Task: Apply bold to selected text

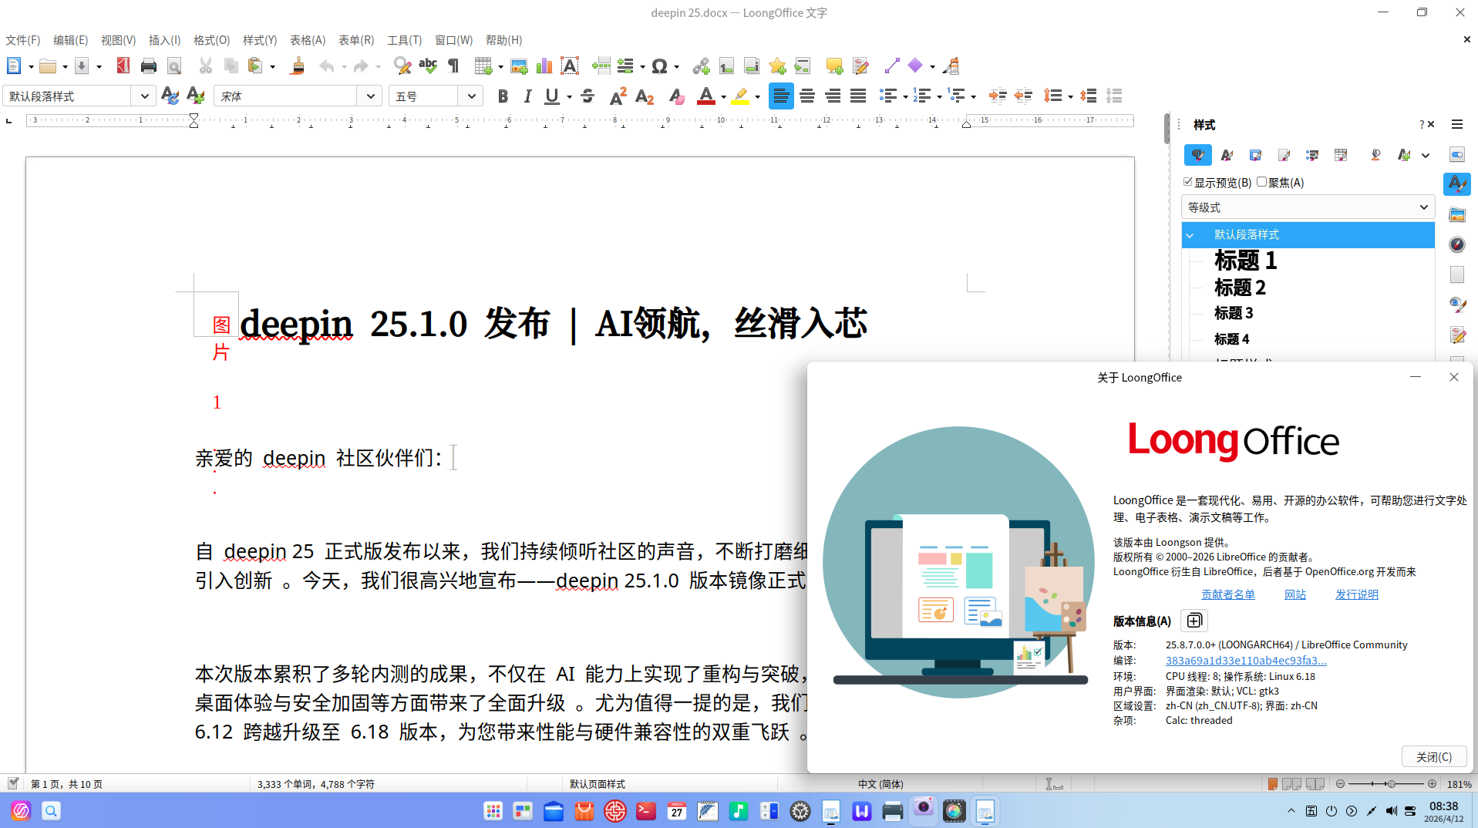Action: [x=503, y=96]
